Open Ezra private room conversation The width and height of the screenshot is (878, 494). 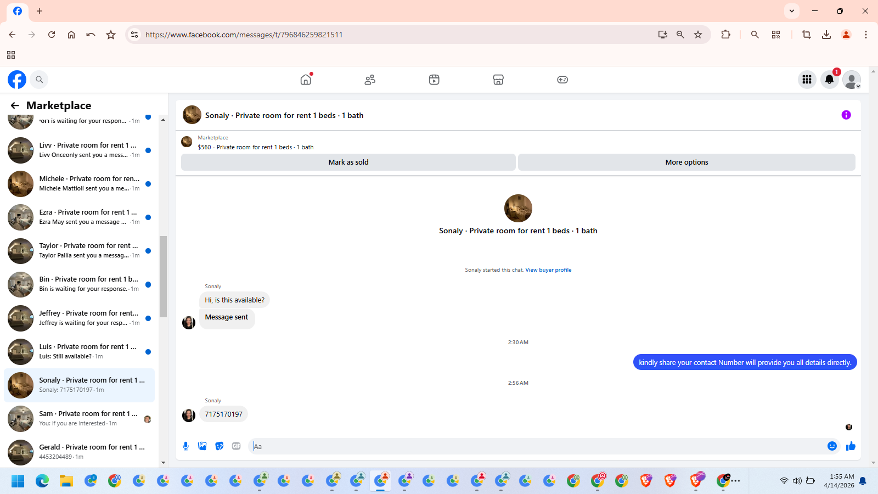[x=80, y=217]
